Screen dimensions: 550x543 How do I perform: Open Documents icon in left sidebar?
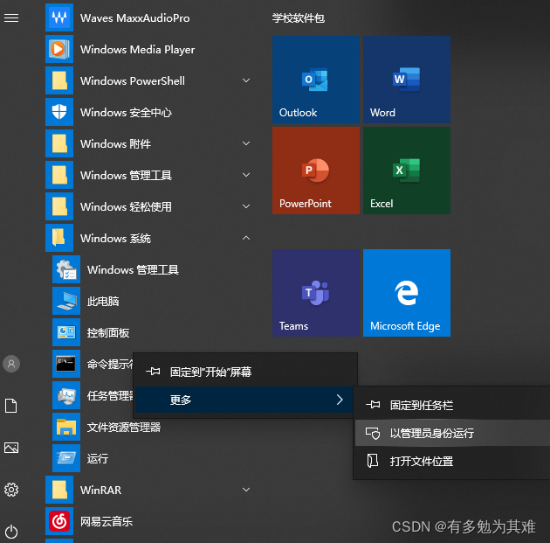[x=10, y=406]
